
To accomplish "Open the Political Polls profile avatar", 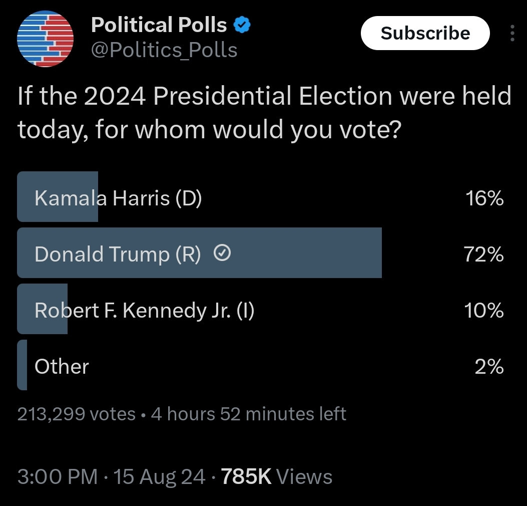I will (x=46, y=39).
